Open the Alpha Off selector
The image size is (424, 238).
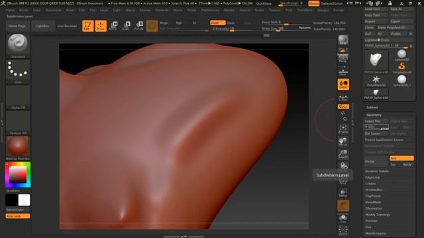pyautogui.click(x=18, y=97)
